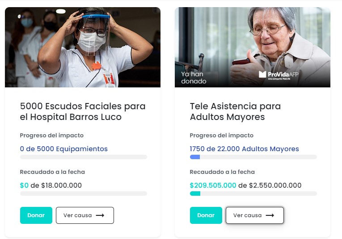This screenshot has height=239, width=342.
Task: Click the Ya han donado overlay label
Action: [x=194, y=78]
